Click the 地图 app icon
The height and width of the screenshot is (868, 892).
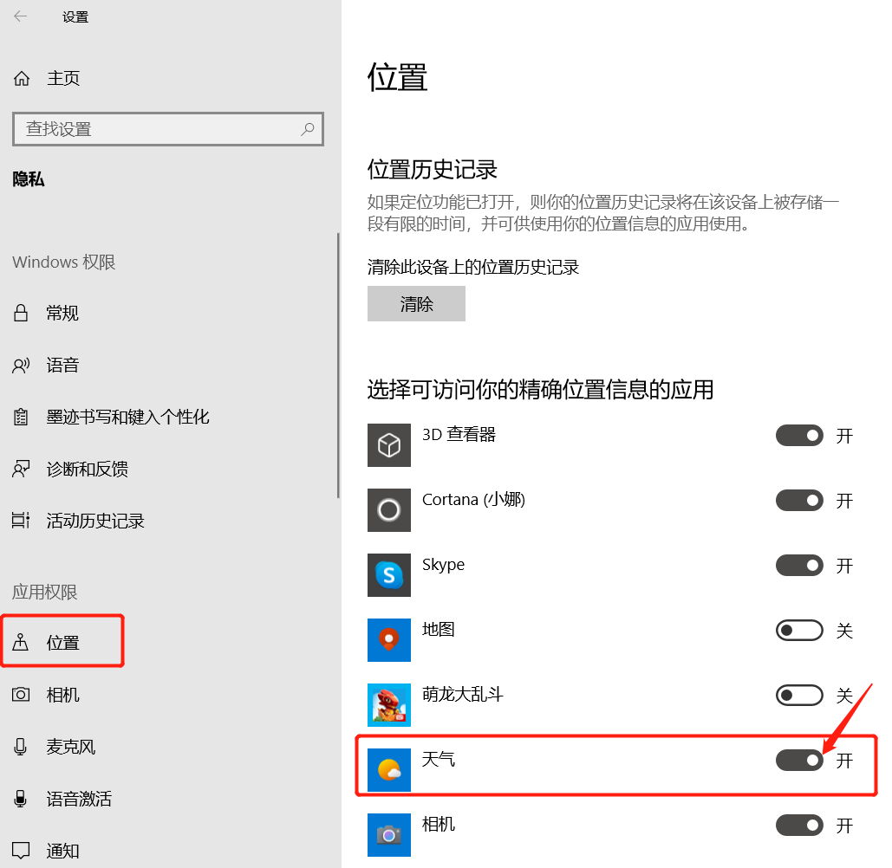[x=388, y=640]
